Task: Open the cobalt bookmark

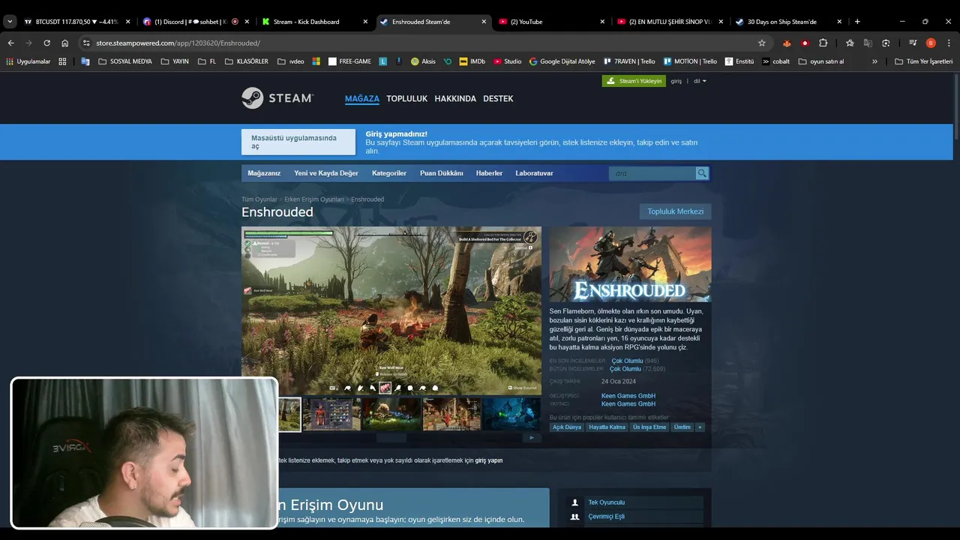Action: click(x=775, y=61)
